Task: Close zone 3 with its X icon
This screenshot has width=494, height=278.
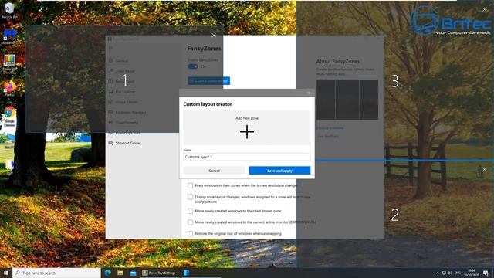Action: coord(485,10)
